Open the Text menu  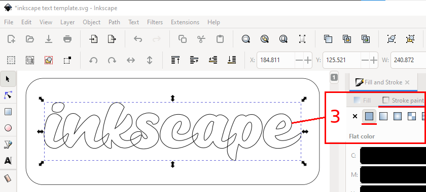[134, 22]
